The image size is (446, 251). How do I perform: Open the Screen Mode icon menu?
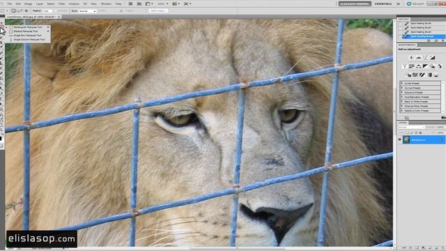(x=187, y=3)
